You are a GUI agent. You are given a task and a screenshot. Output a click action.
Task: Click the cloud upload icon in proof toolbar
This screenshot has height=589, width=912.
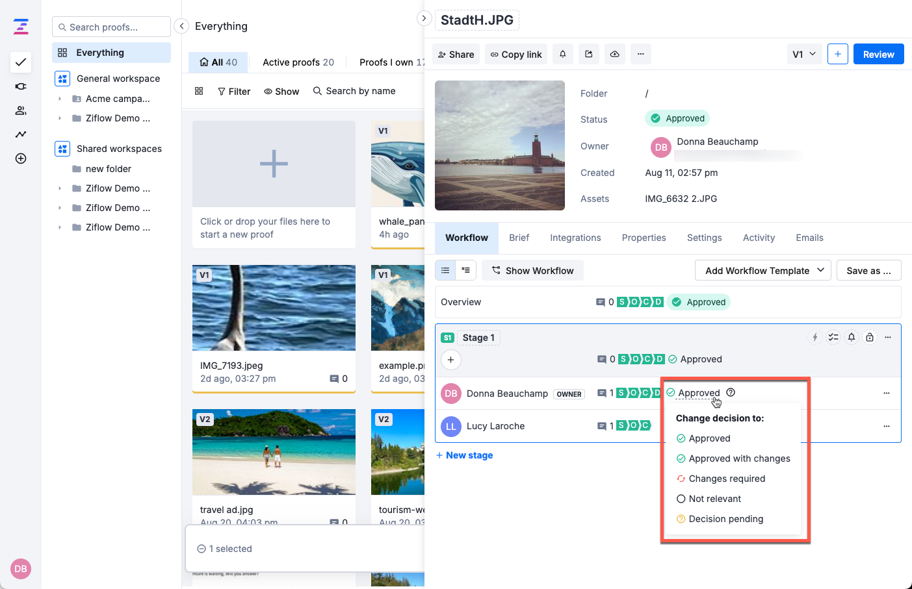[614, 55]
